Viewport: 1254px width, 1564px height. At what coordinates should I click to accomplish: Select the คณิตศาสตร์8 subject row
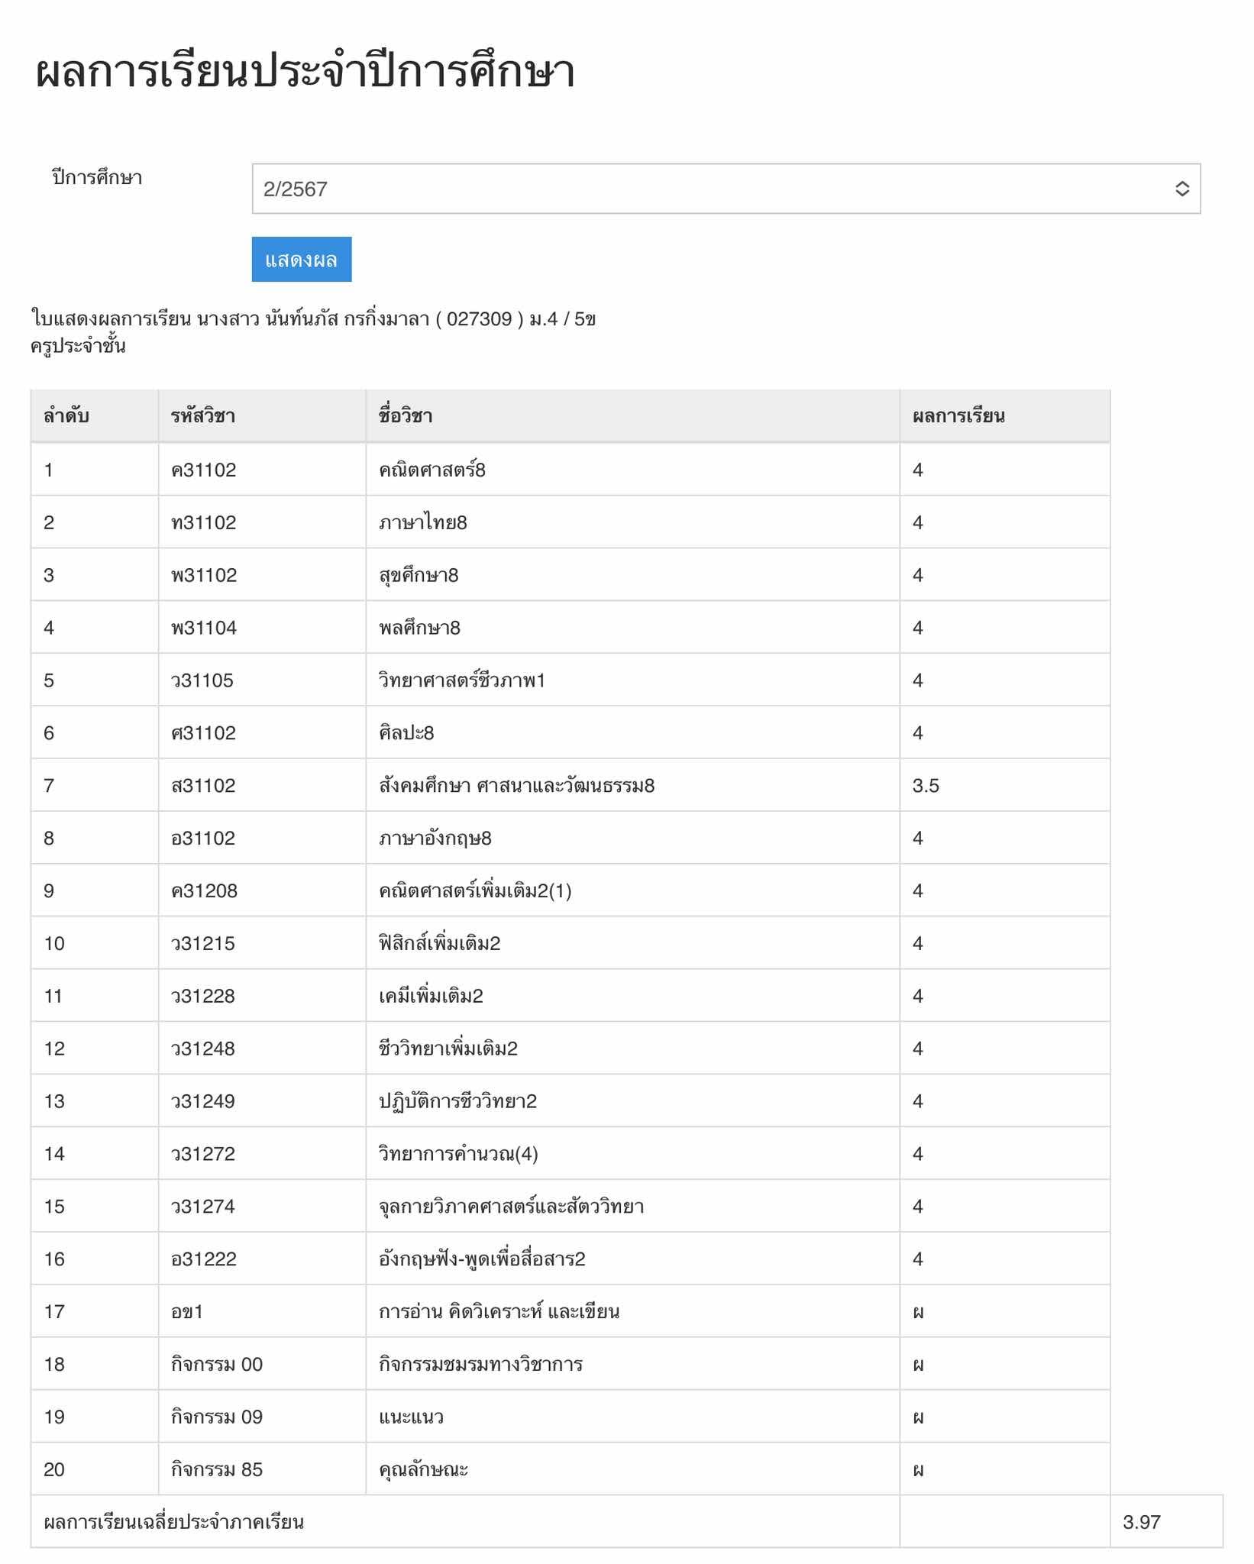pyautogui.click(x=432, y=470)
